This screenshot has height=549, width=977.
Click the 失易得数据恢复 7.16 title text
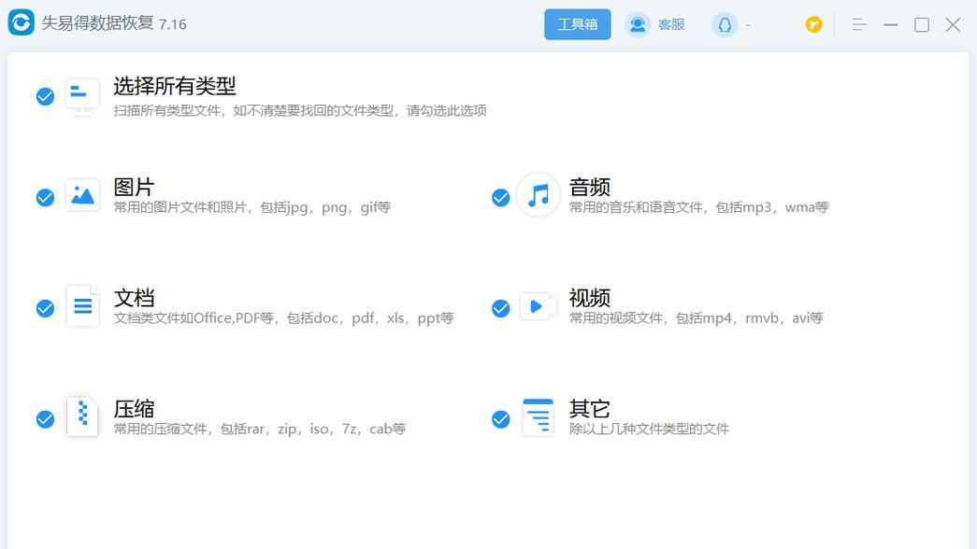tap(114, 23)
